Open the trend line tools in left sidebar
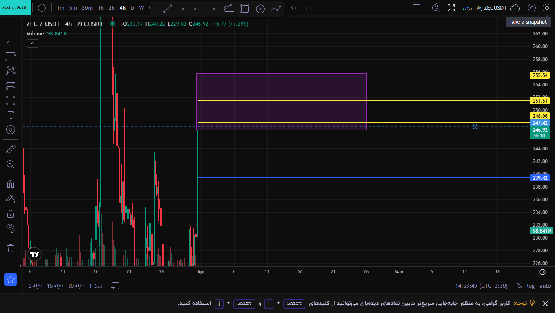 click(x=11, y=42)
